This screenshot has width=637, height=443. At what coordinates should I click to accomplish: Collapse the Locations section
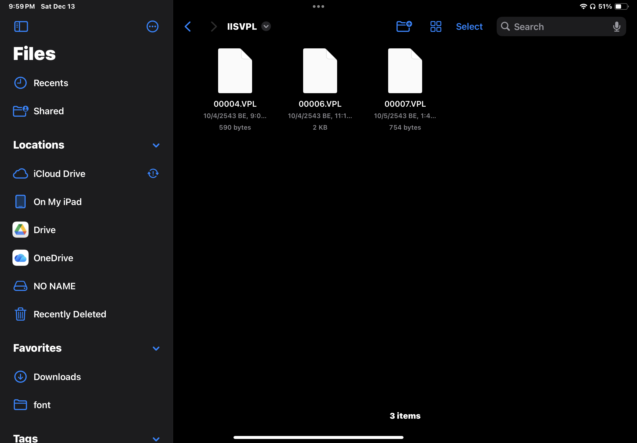(156, 145)
